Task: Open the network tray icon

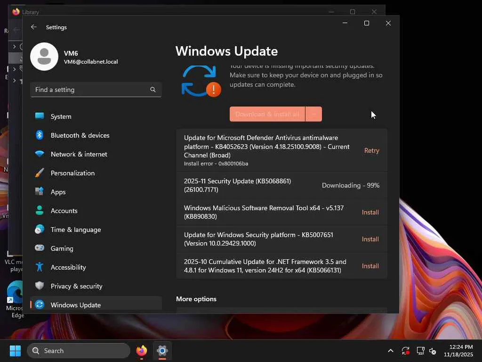Action: (420, 351)
